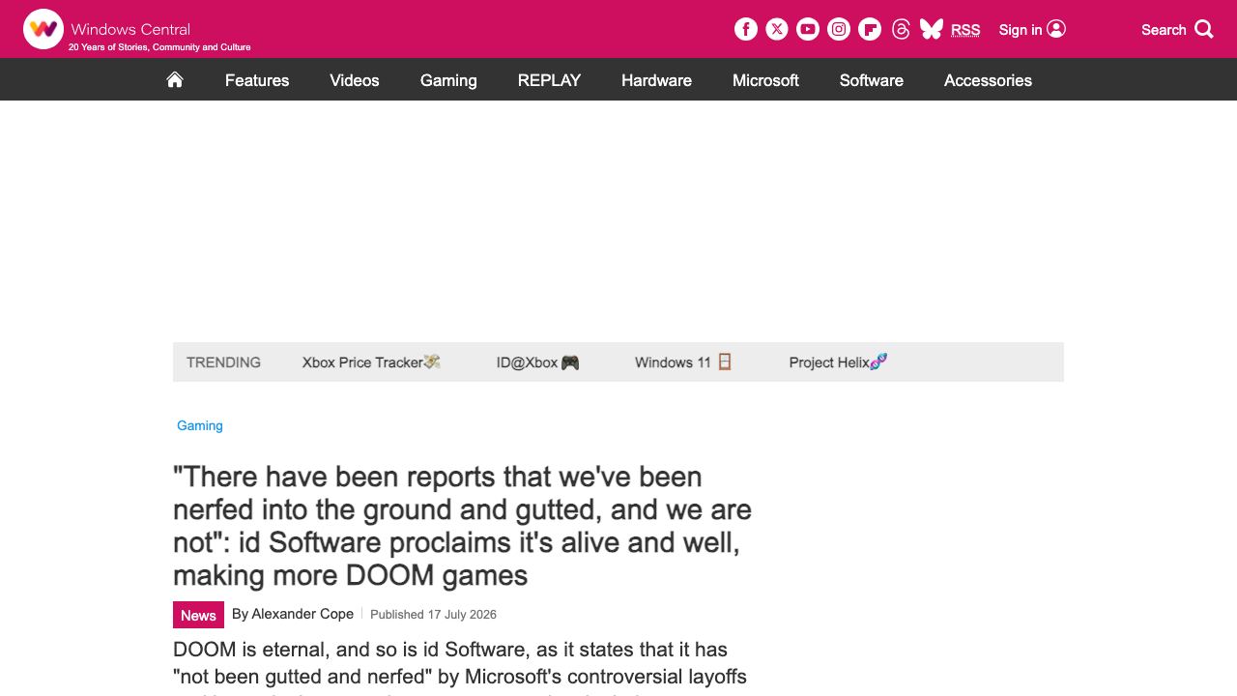Viewport: 1237px width, 696px height.
Task: Open the YouTube social icon
Action: pyautogui.click(x=808, y=29)
